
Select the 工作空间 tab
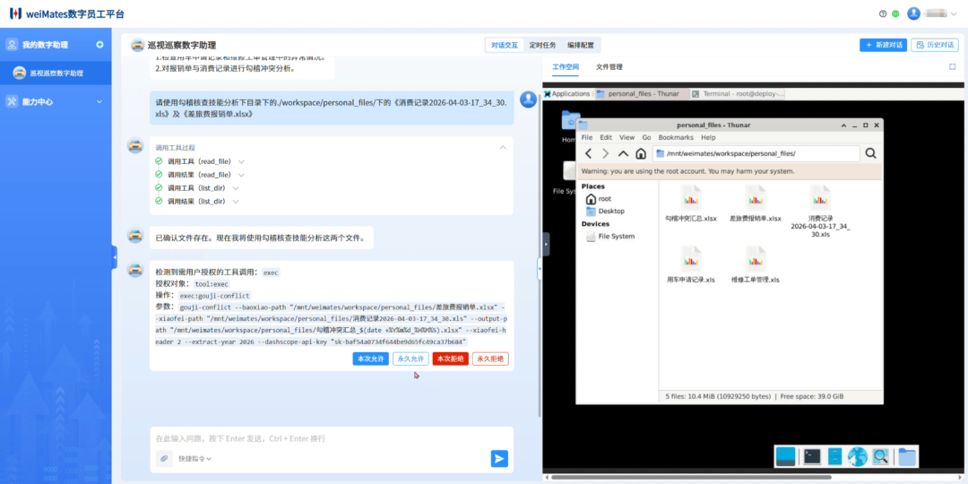[x=566, y=66]
